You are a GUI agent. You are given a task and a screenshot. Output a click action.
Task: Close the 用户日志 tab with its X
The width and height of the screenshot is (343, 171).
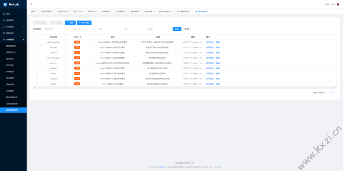97,12
